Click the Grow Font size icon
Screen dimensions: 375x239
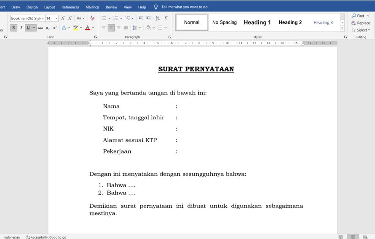[63, 18]
